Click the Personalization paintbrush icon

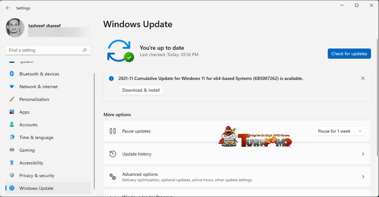(12, 99)
